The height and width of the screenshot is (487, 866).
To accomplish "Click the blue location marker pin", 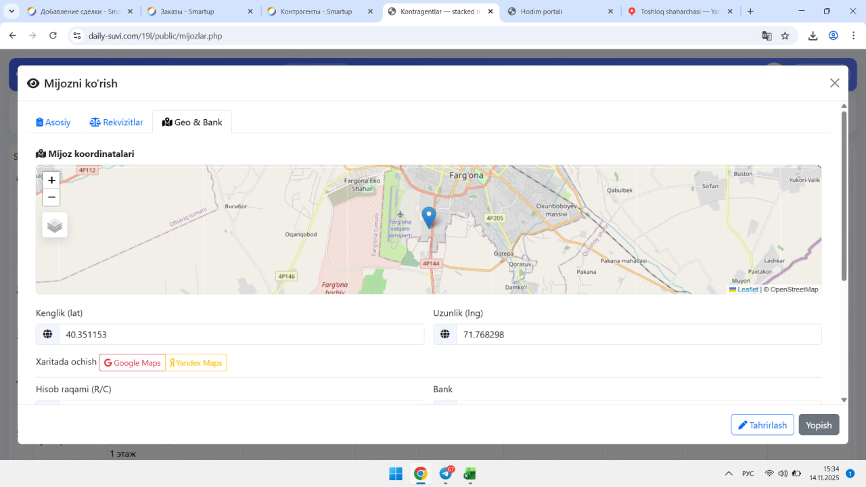I will 428,217.
